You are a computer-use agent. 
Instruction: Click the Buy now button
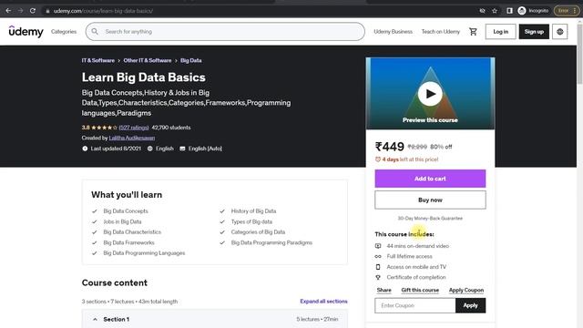click(430, 200)
